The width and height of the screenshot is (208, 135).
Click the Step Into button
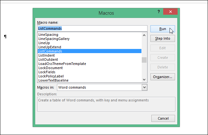tap(163, 38)
